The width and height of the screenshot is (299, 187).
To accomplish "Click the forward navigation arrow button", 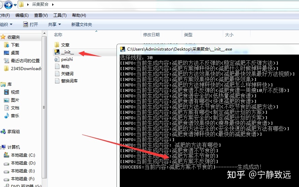I will pos(8,5).
